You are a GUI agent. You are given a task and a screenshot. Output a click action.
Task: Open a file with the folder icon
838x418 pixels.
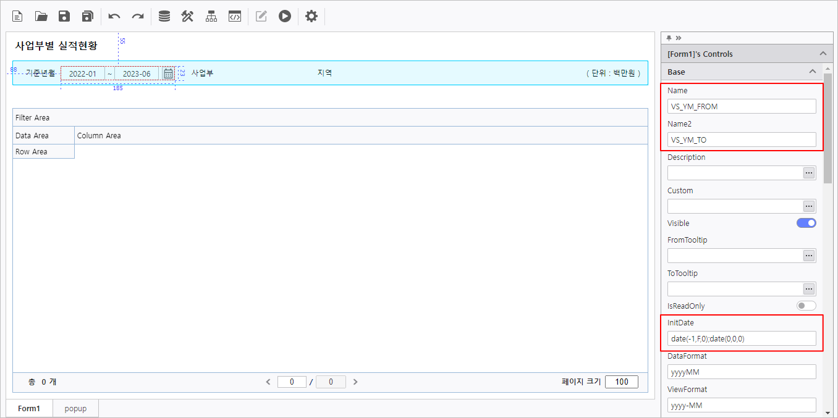coord(41,17)
